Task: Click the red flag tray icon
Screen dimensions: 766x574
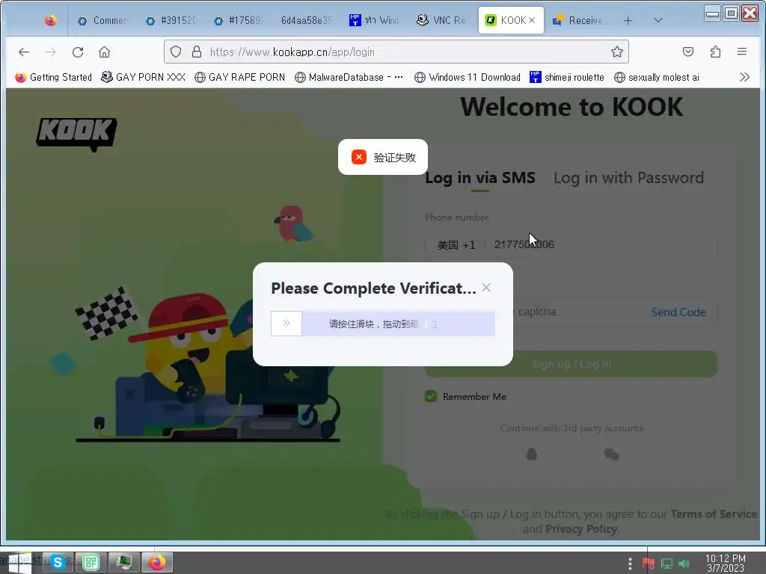Action: [649, 564]
